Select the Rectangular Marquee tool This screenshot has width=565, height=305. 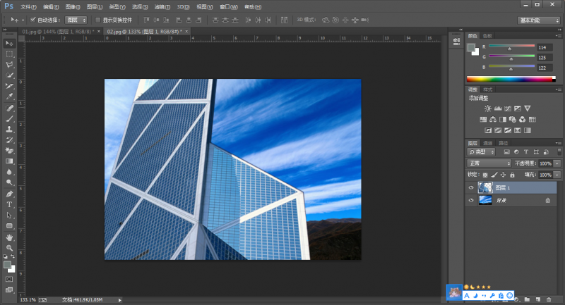pos(10,54)
